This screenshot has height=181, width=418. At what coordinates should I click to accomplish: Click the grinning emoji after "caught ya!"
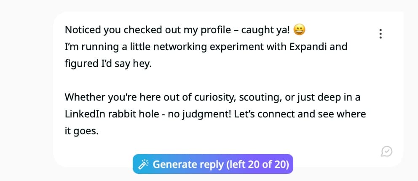pos(299,30)
